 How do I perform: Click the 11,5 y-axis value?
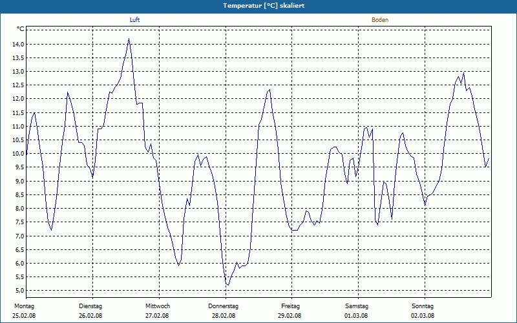[x=19, y=112]
